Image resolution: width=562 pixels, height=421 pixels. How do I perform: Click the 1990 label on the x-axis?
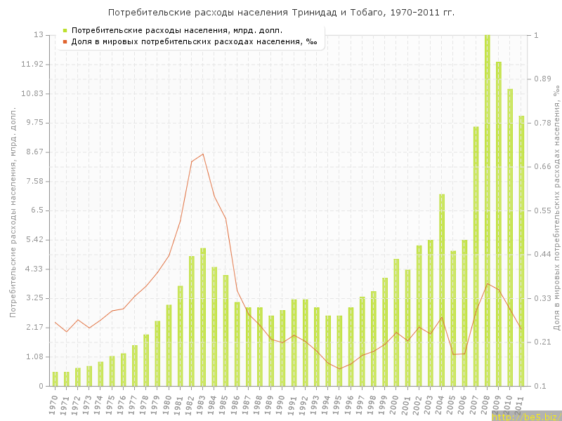(281, 404)
